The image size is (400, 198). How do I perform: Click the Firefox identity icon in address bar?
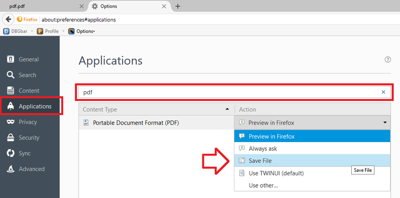coord(19,19)
